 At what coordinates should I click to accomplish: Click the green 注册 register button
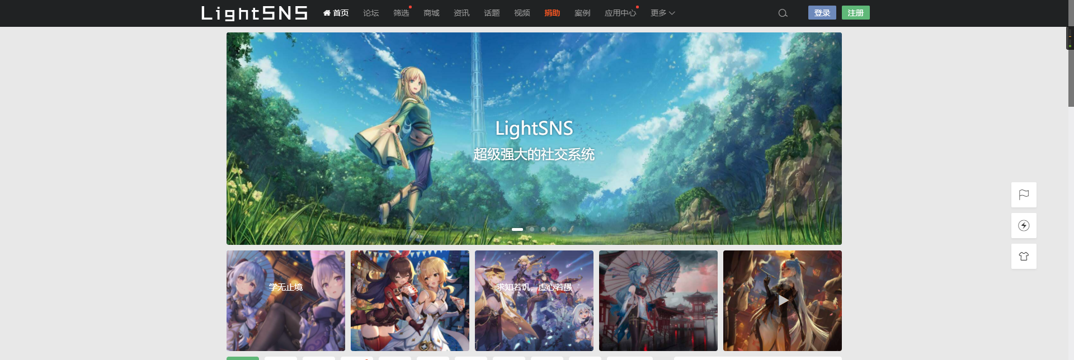coord(856,13)
